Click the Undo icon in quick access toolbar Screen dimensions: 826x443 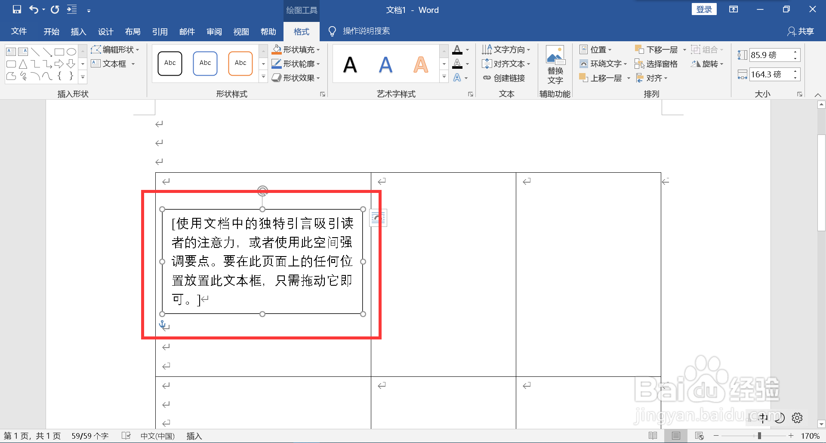(34, 9)
